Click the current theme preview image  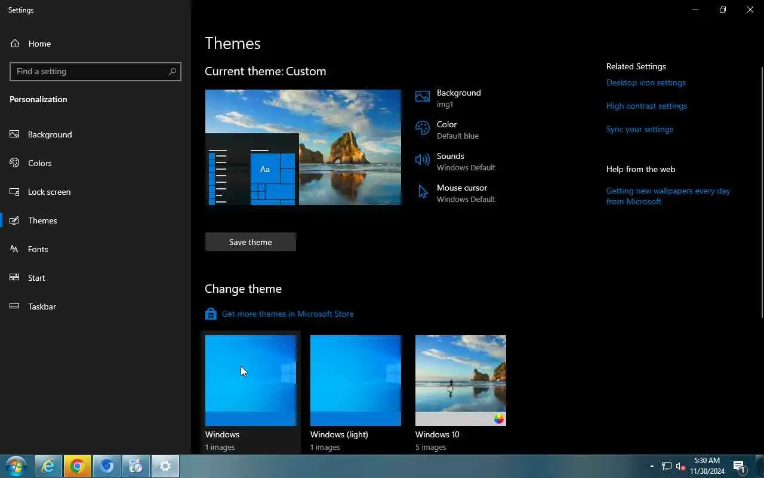click(x=303, y=147)
